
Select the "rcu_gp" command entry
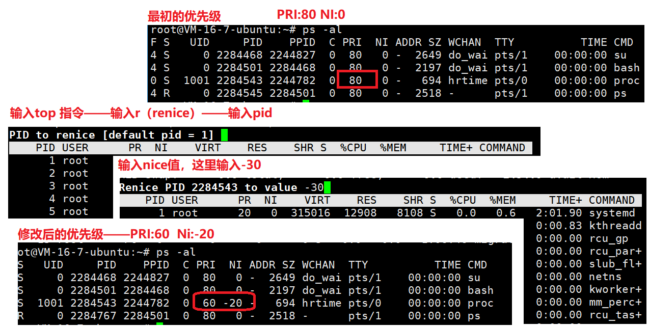pyautogui.click(x=609, y=238)
